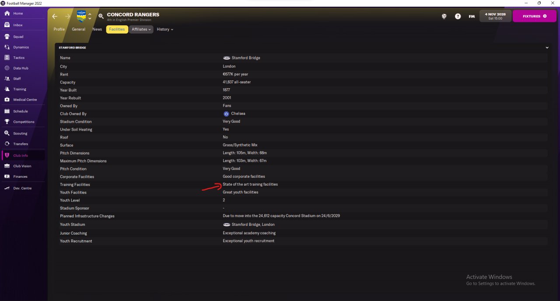Viewport: 560px width, 301px height.
Task: Click the Chelsea club badge icon
Action: pos(226,114)
